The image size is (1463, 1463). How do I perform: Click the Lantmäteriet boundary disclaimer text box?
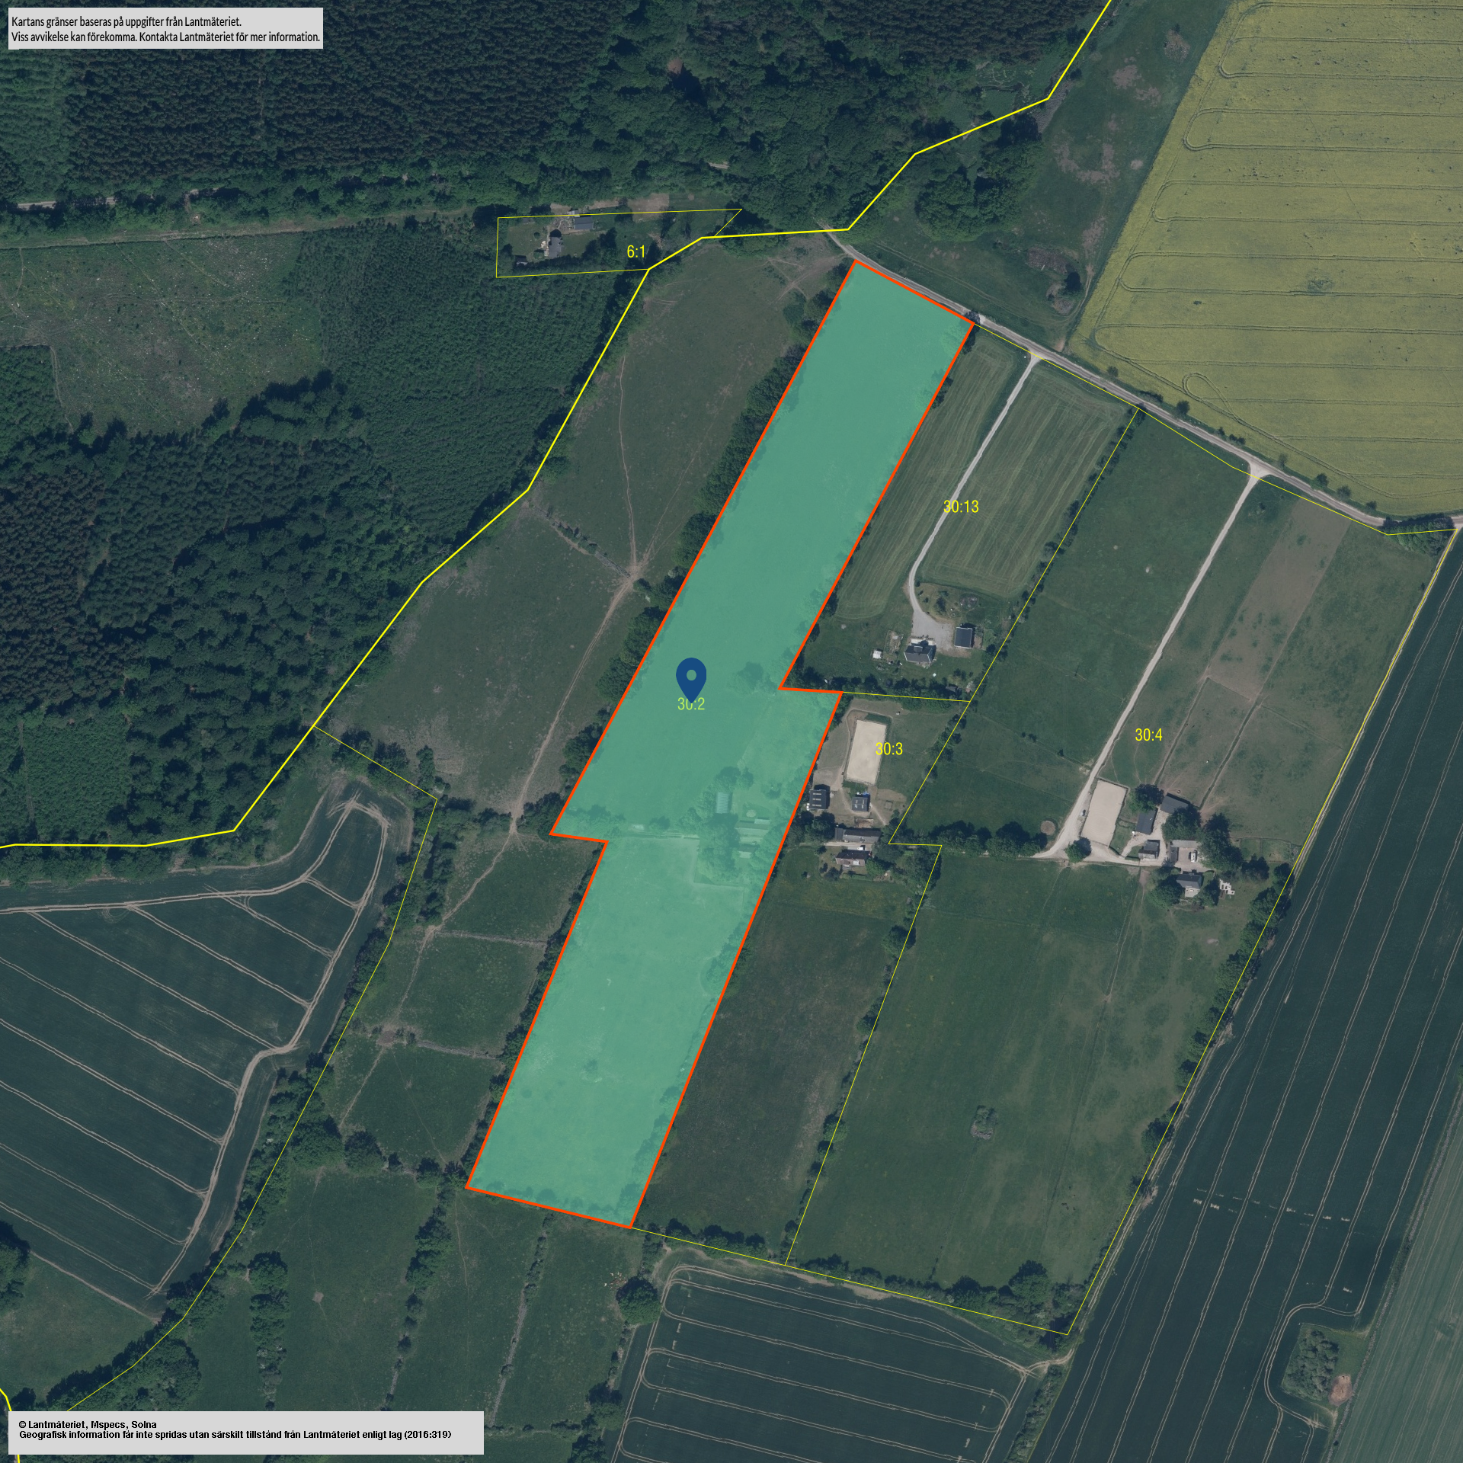point(165,29)
